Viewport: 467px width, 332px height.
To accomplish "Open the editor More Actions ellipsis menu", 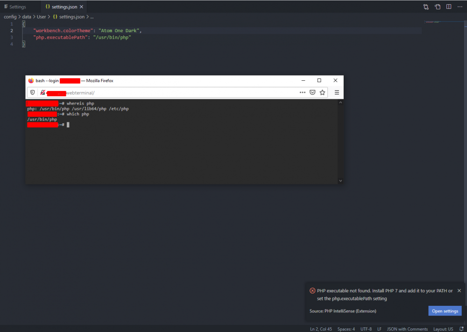I will click(x=460, y=7).
